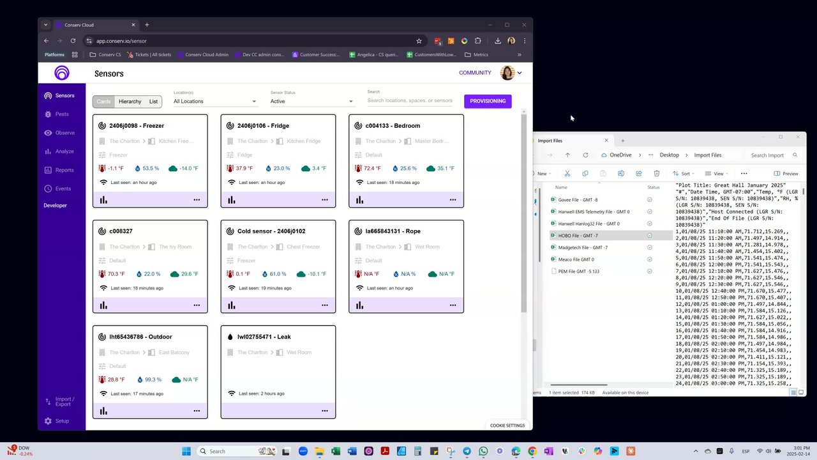The image size is (817, 460).
Task: Open more options on Cold sensor - 2406j0102 card
Action: click(x=324, y=305)
